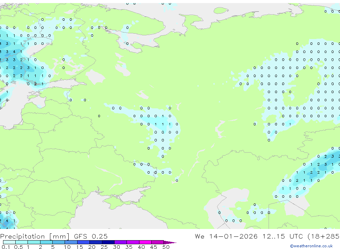Click the 40–45 mm magenta legend swatch
This screenshot has height=249, width=340.
click(x=145, y=242)
